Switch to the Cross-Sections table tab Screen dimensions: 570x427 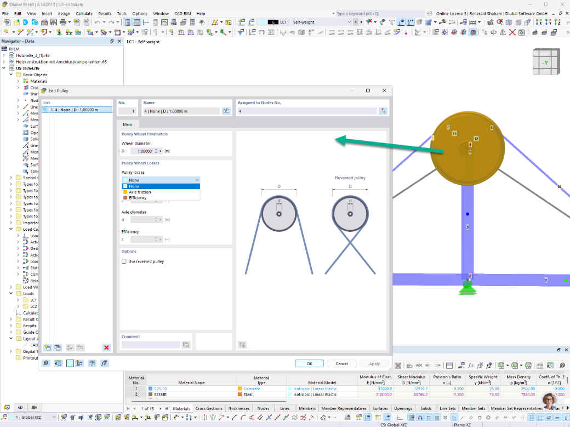tap(209, 408)
